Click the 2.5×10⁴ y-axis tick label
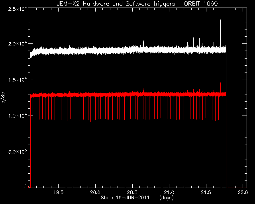The image size is (255, 204). pyautogui.click(x=18, y=9)
